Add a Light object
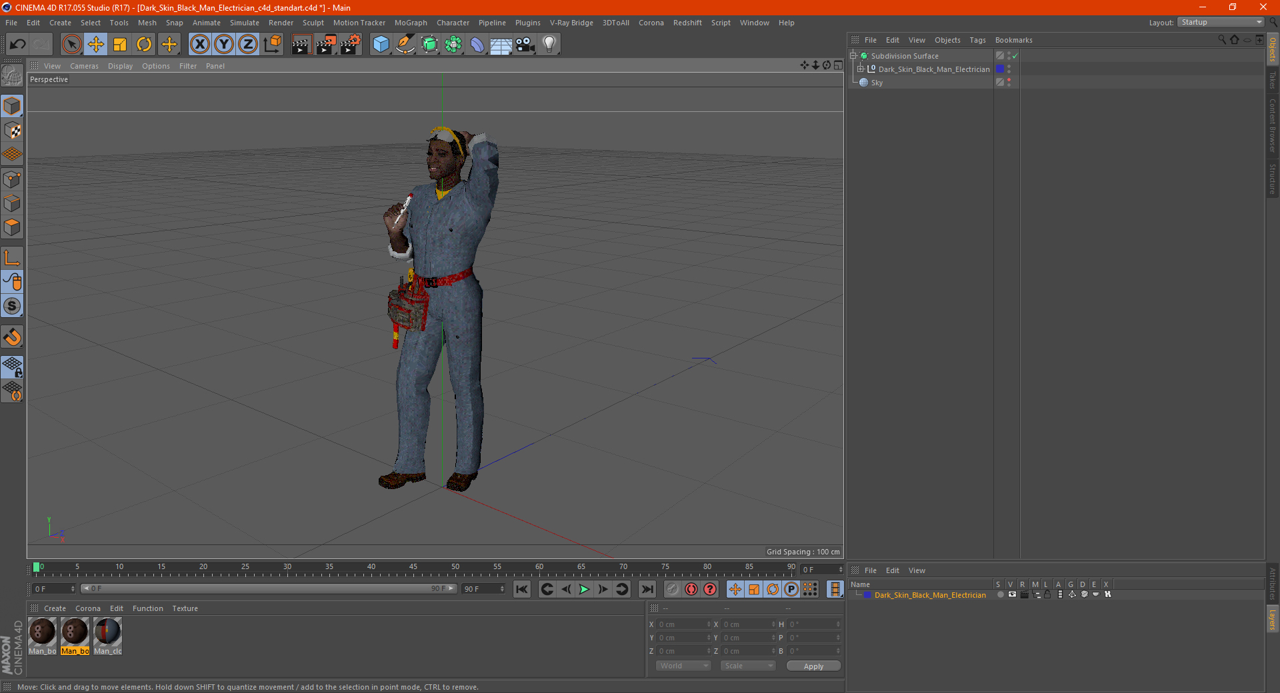 [x=549, y=45]
